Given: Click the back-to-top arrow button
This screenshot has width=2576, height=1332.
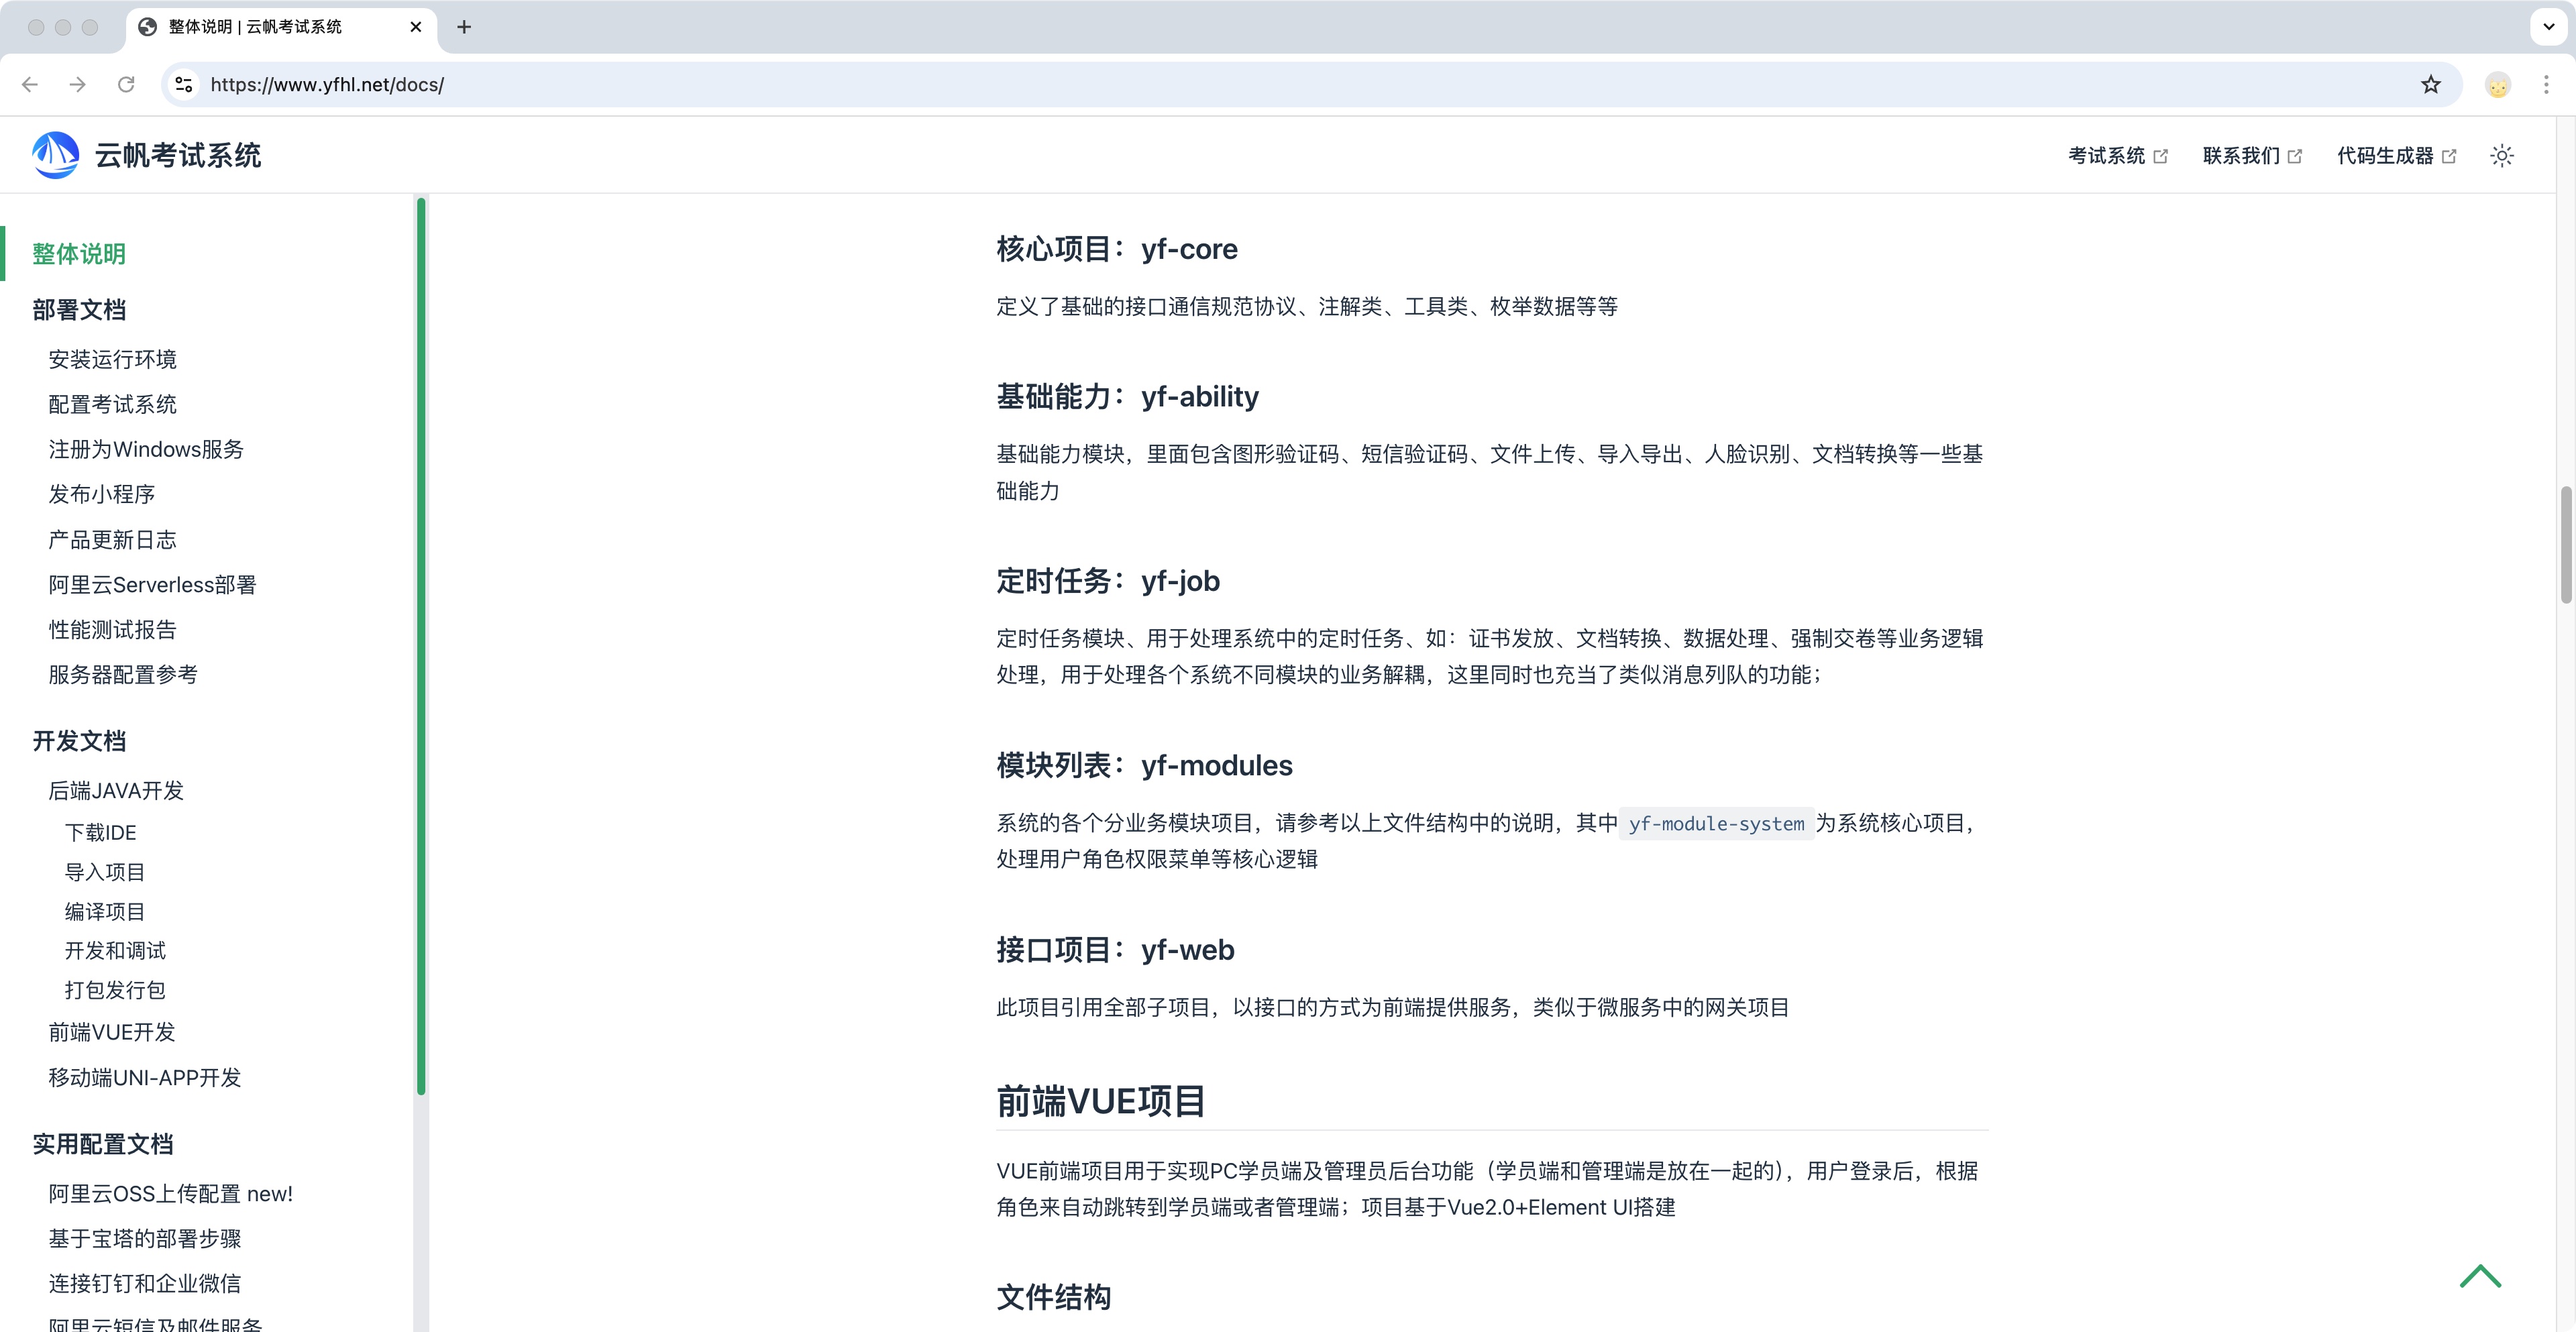Looking at the screenshot, I should [x=2480, y=1276].
